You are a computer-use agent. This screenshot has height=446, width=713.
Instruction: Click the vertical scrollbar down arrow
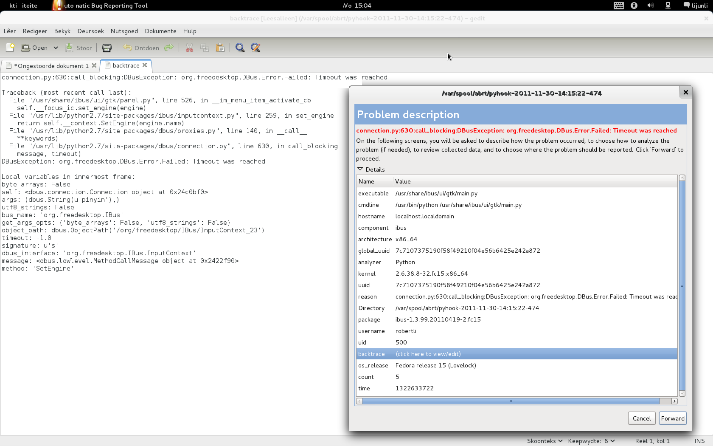tap(682, 394)
